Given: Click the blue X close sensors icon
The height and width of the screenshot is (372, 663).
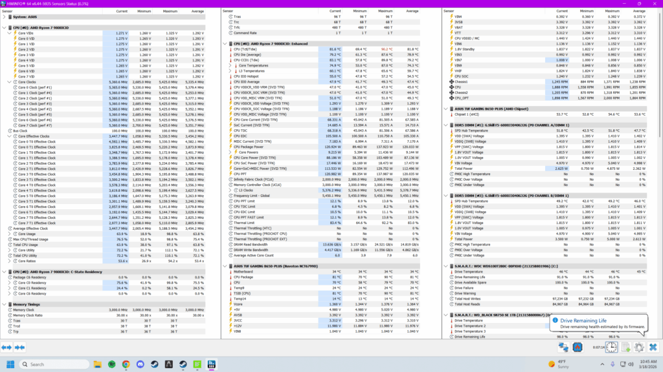Looking at the screenshot, I should click(x=653, y=347).
